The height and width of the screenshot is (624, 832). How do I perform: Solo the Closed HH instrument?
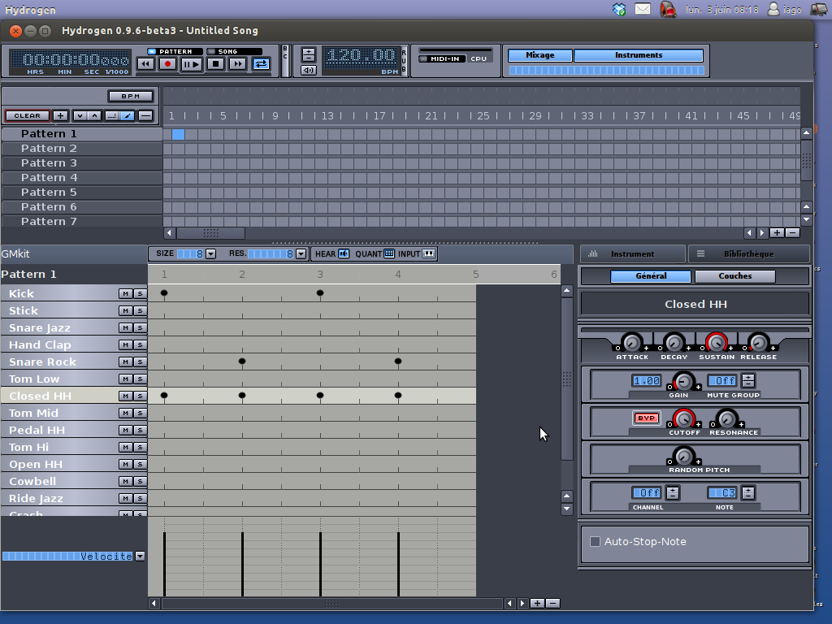pos(140,396)
